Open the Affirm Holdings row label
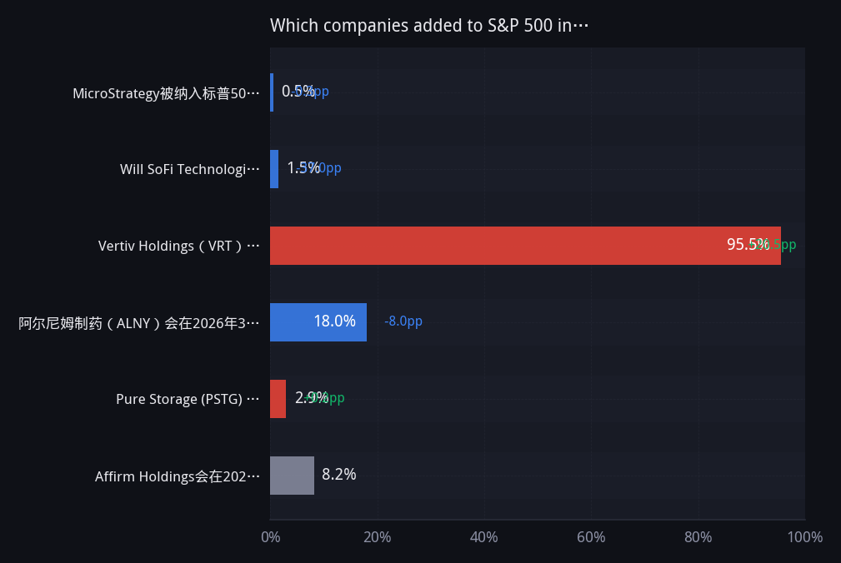This screenshot has height=563, width=841. (x=178, y=476)
